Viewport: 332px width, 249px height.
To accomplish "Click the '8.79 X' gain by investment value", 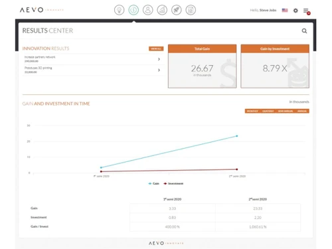I will tap(275, 68).
